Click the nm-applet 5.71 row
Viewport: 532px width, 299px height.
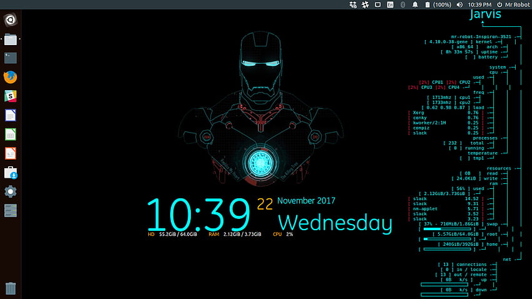(x=446, y=209)
